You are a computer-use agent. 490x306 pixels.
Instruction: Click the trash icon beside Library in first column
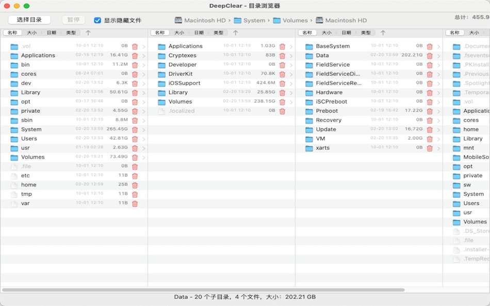coord(135,92)
